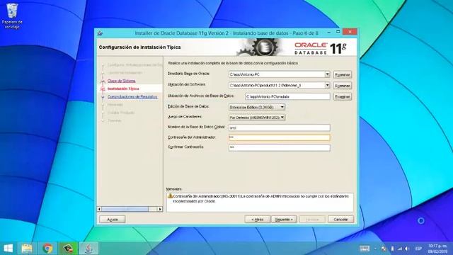The image size is (453, 255).
Task: Focus the Administrator password field
Action: (280, 137)
